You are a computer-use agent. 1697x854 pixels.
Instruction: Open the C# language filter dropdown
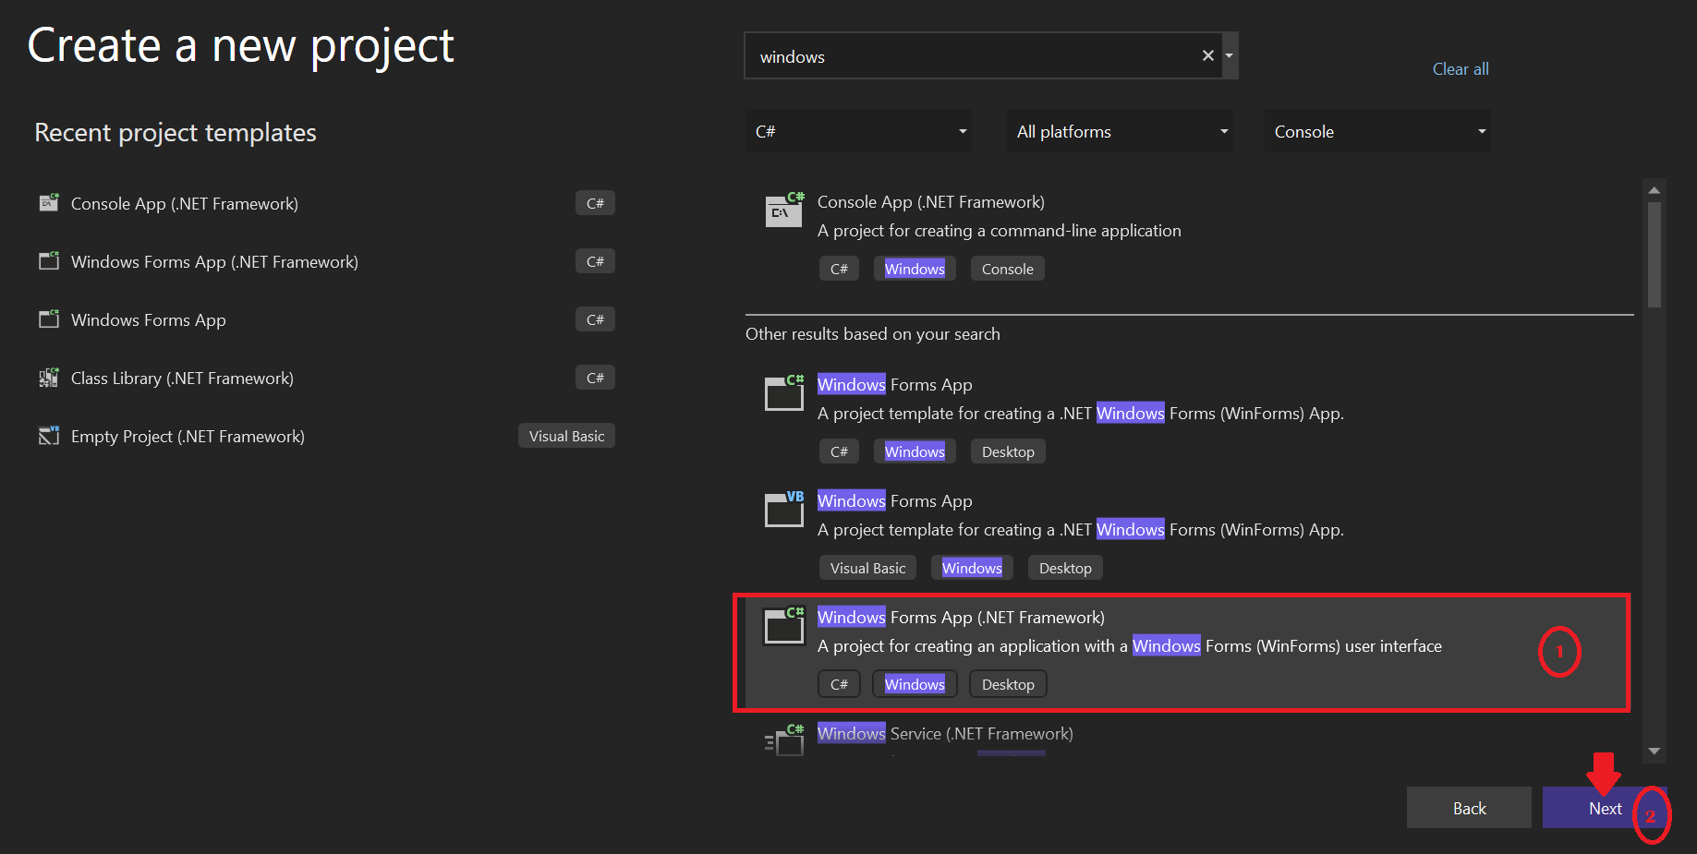coord(859,131)
